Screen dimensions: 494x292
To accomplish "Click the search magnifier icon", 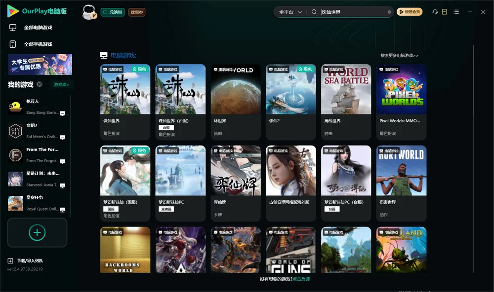I will click(x=314, y=12).
